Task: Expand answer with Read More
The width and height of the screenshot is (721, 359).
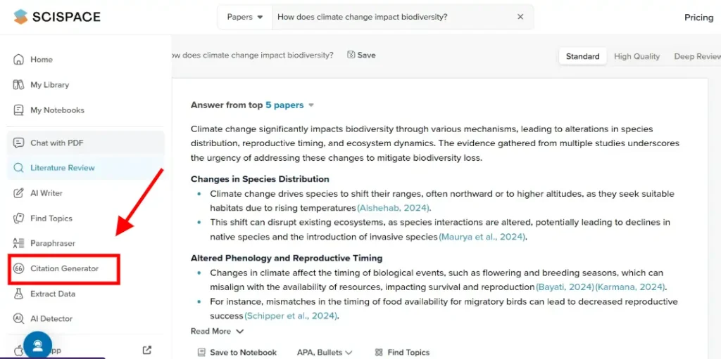Action: coord(217,332)
